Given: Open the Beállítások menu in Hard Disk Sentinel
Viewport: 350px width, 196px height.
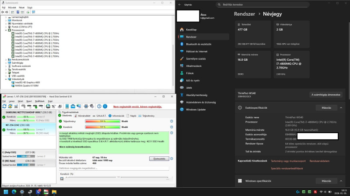Looking at the screenshot, I should click(x=40, y=101).
